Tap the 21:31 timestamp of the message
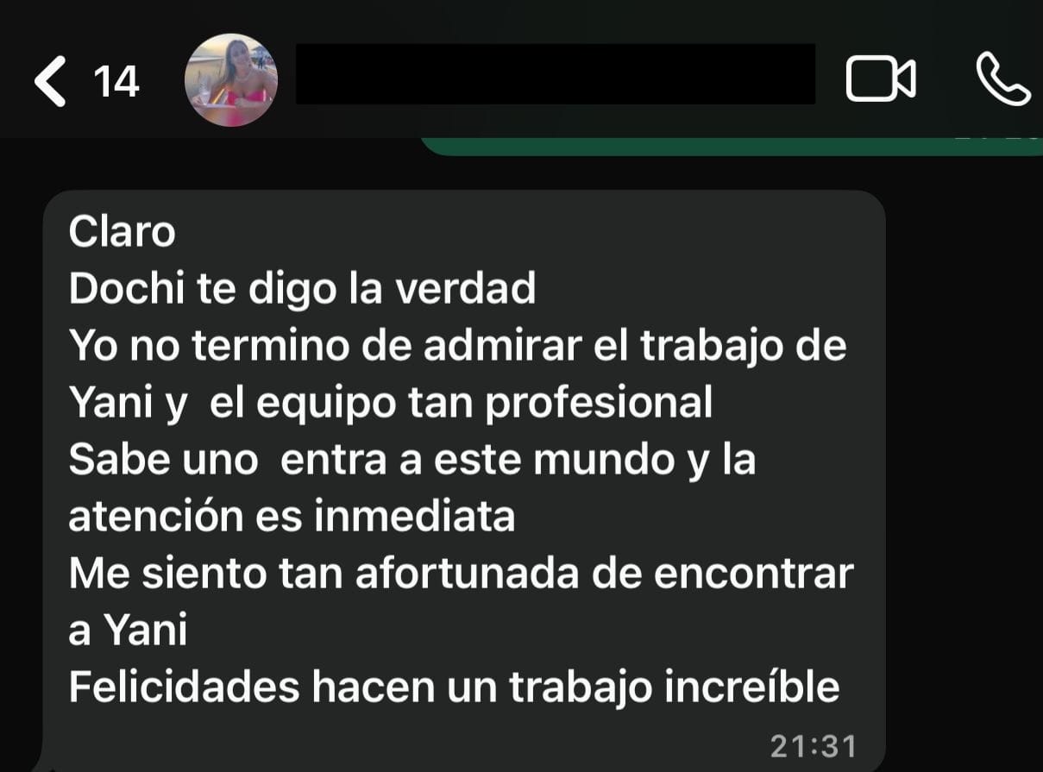The image size is (1043, 772). 814,747
